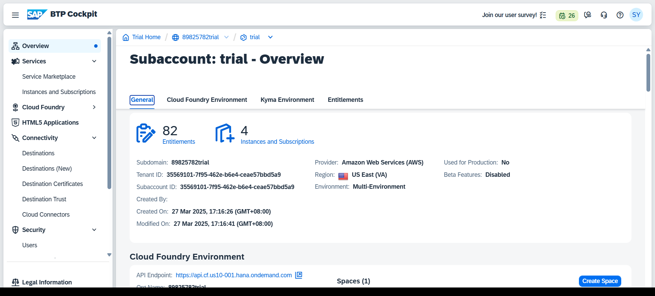Collapse the Security section chevron
Screen dimensions: 655x296
[94, 230]
